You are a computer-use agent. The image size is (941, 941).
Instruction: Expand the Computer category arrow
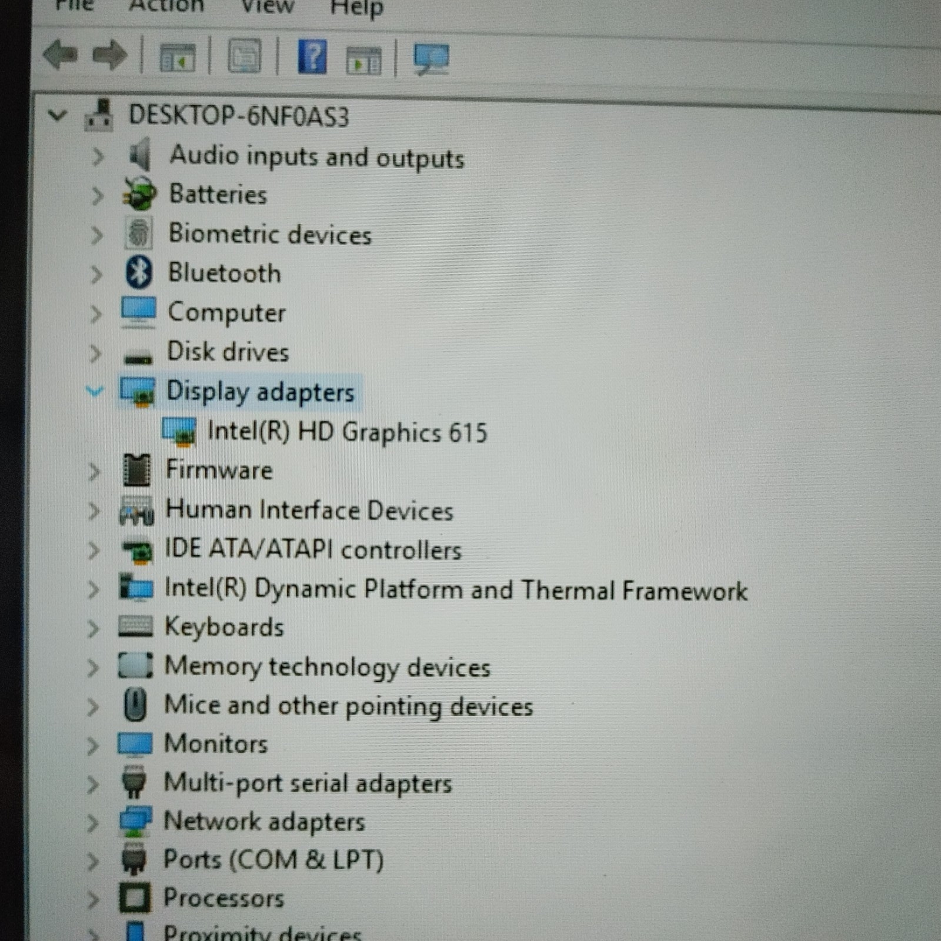pos(96,313)
